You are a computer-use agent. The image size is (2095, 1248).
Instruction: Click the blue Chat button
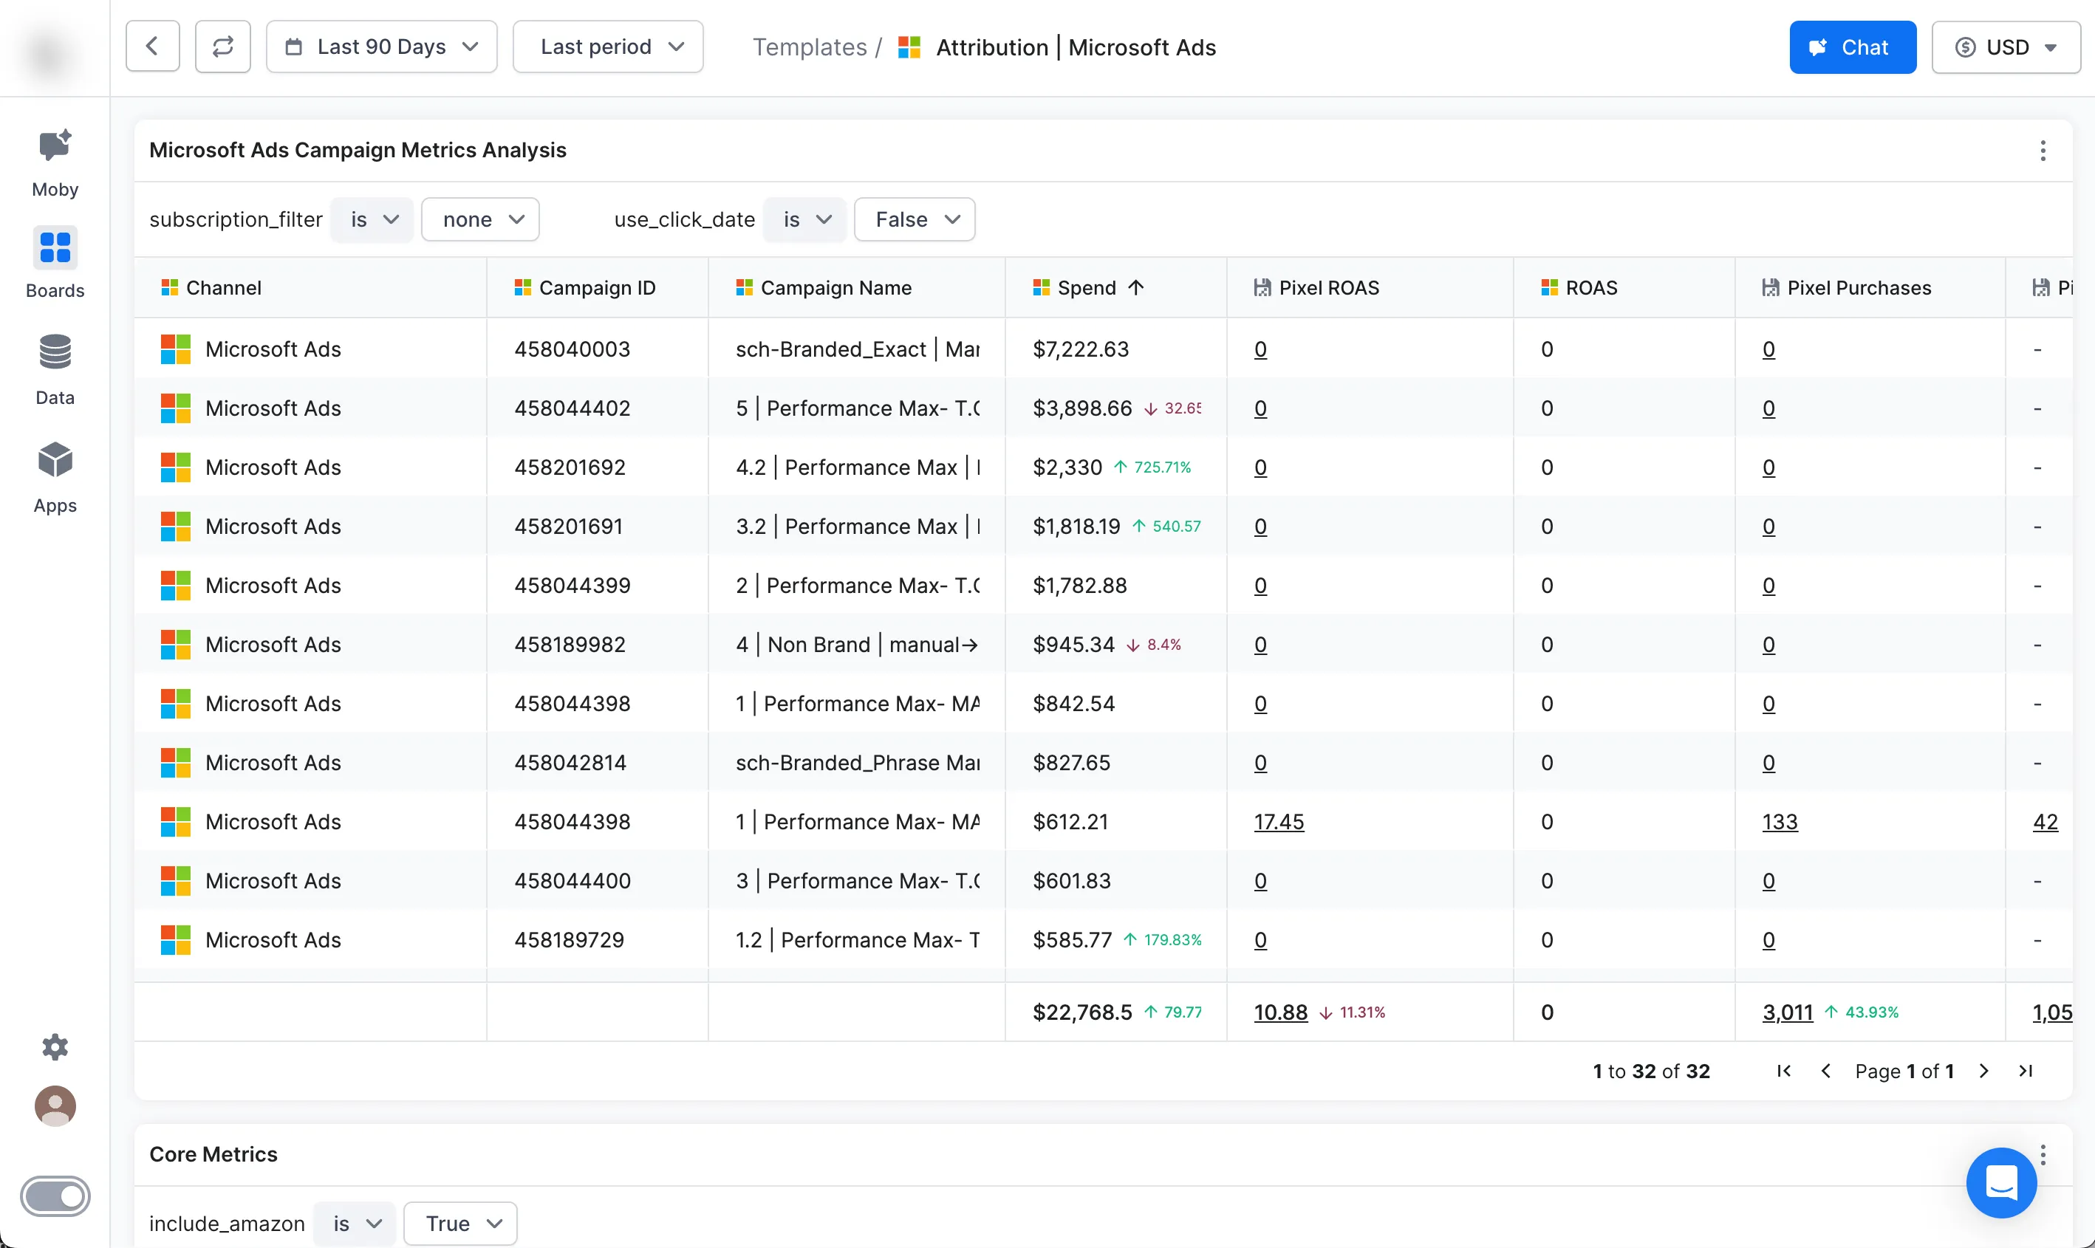1852,47
